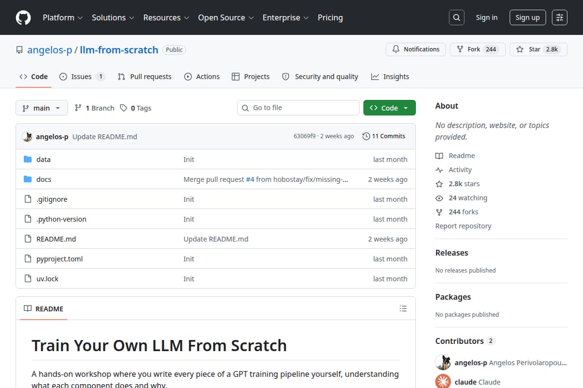
Task: Click the branch icon next to 1 Branch
Action: [78, 108]
